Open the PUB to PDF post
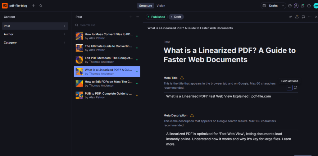The height and width of the screenshot is (156, 318). point(107,95)
